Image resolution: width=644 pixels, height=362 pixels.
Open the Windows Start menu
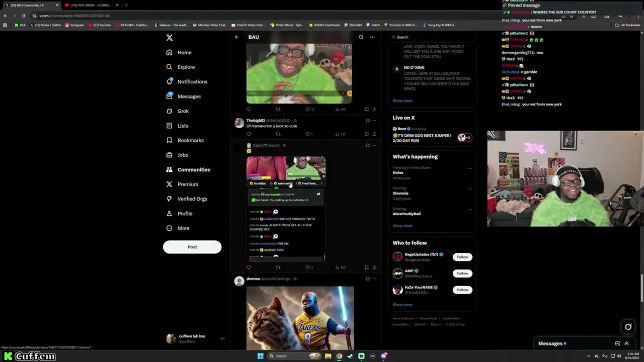[x=260, y=356]
